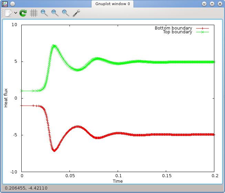Apply previous zoom with the minus magnifier
The image size is (225, 193).
point(44,13)
